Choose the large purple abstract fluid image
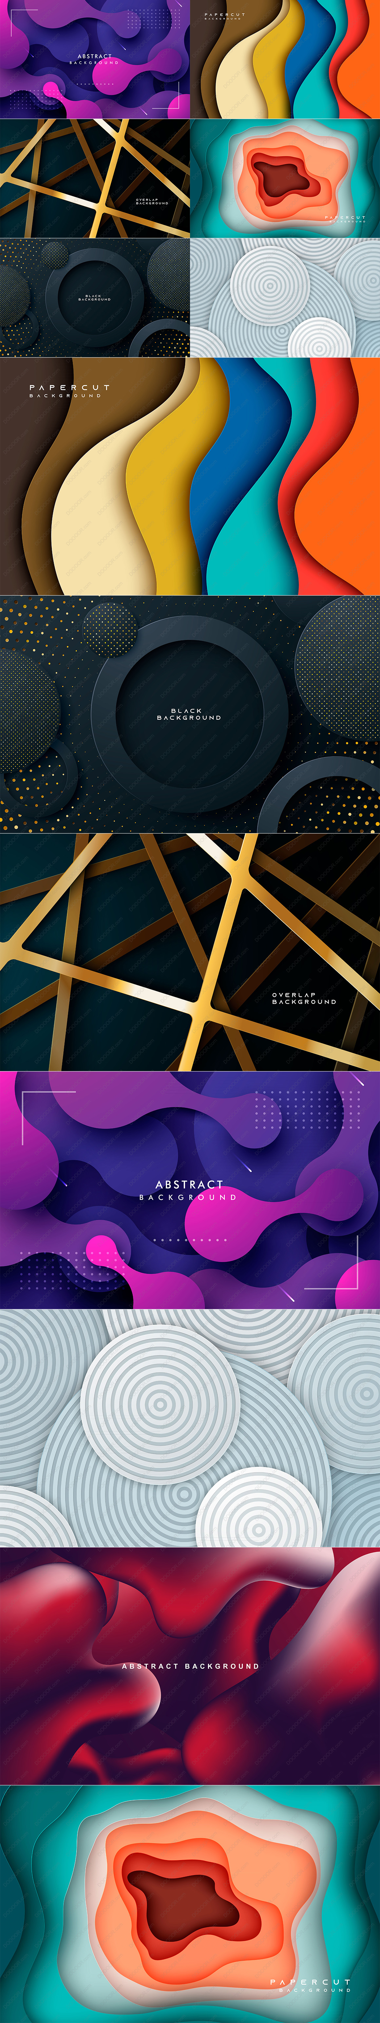 point(190,1190)
